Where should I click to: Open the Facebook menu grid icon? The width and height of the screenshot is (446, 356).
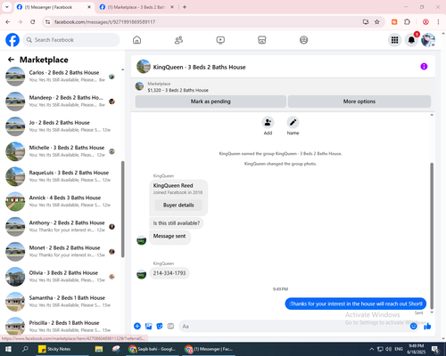pyautogui.click(x=394, y=40)
